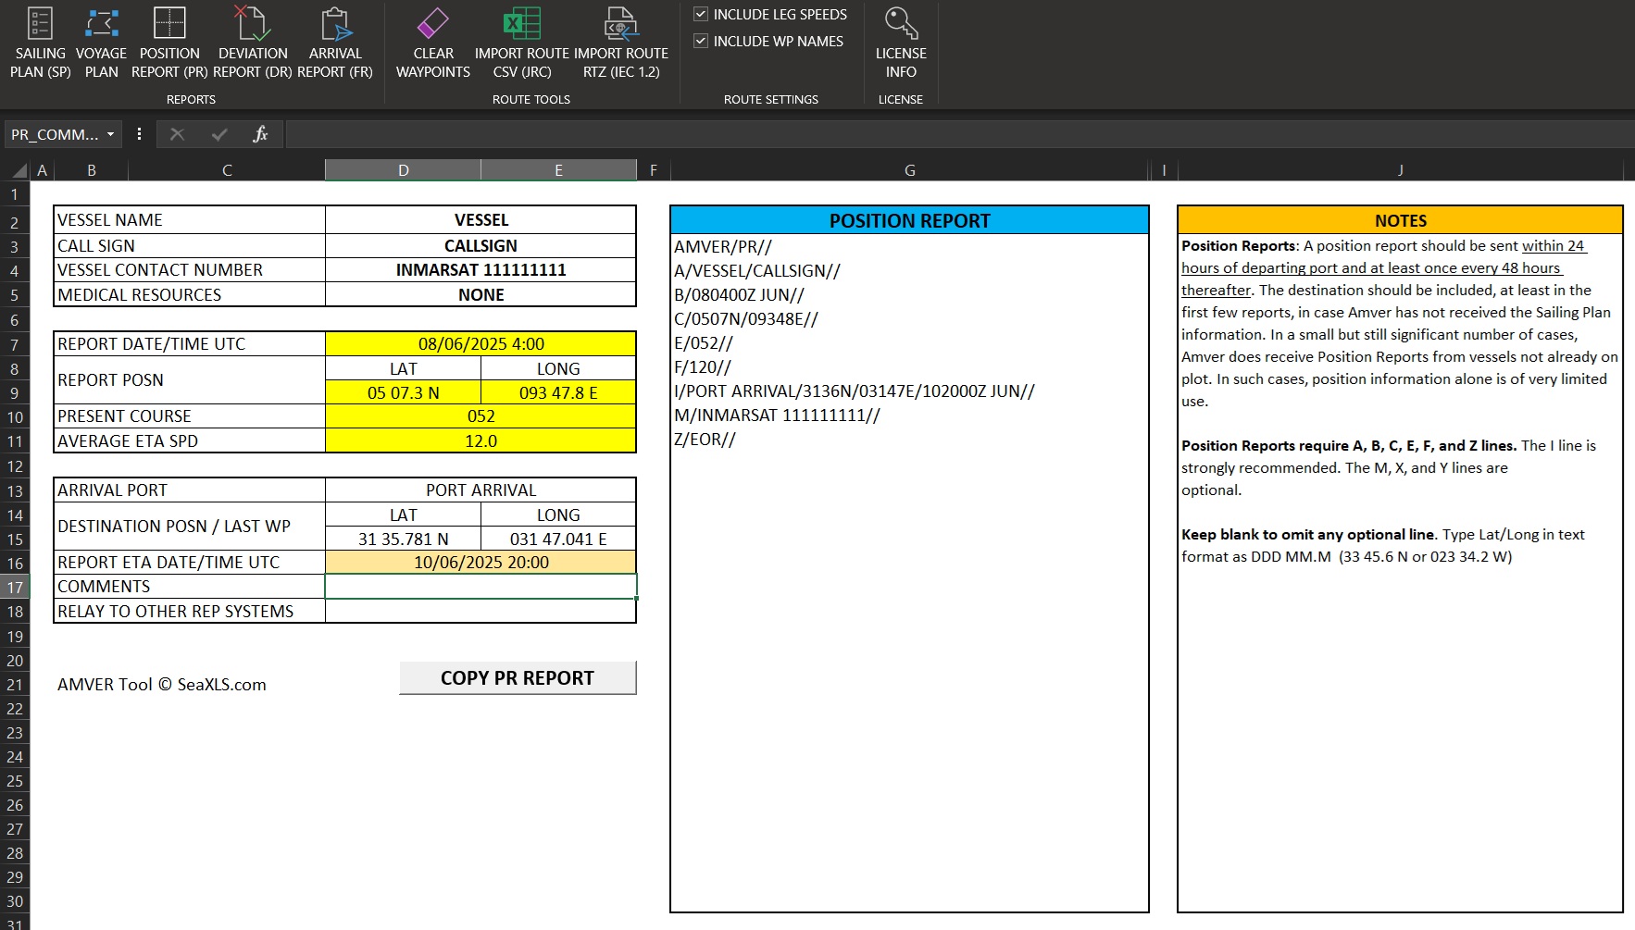The height and width of the screenshot is (930, 1635).
Task: Toggle Include Leg Speeds checkbox
Action: pyautogui.click(x=701, y=14)
